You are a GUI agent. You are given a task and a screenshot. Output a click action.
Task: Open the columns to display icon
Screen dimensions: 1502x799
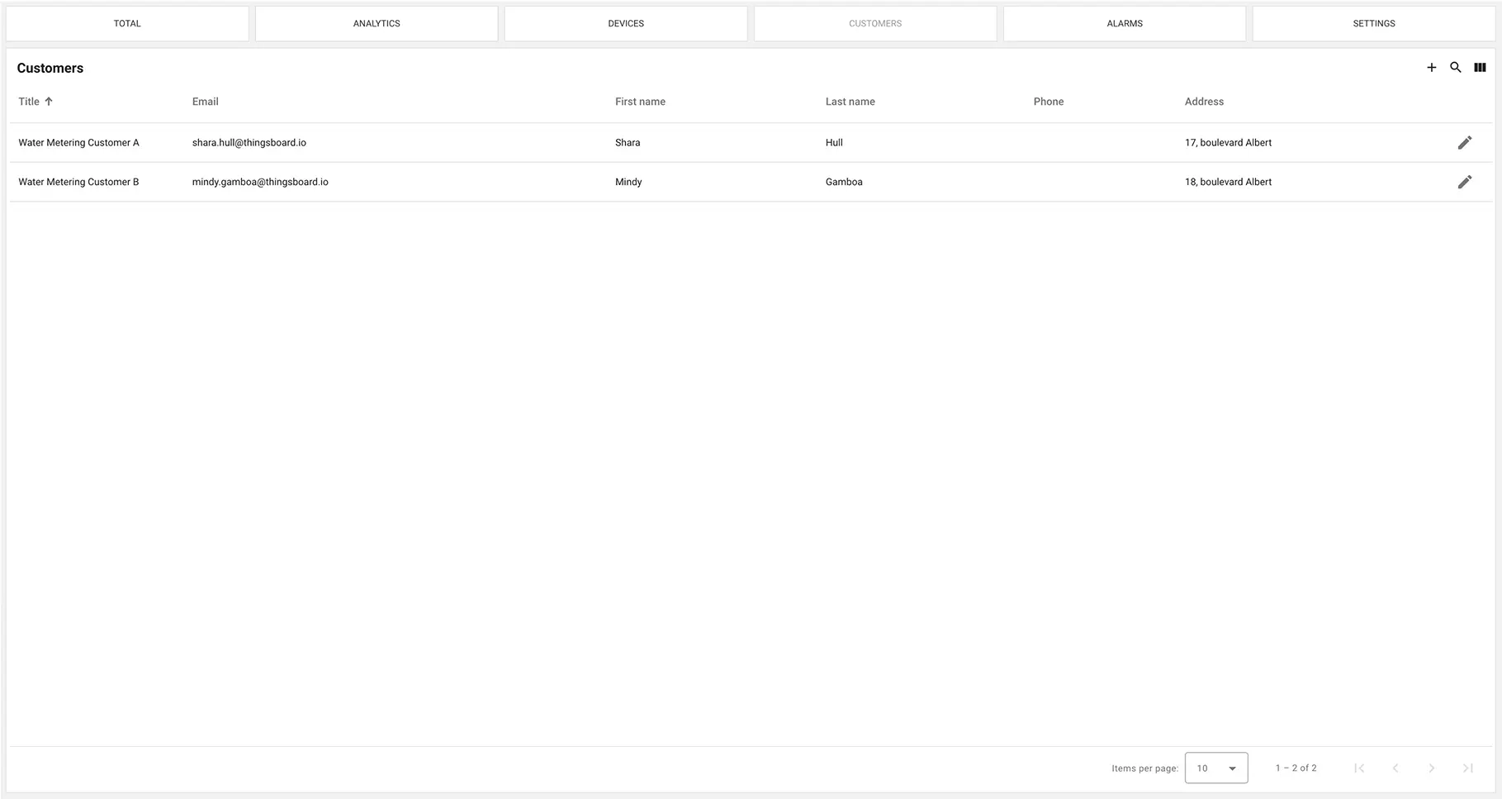point(1480,68)
